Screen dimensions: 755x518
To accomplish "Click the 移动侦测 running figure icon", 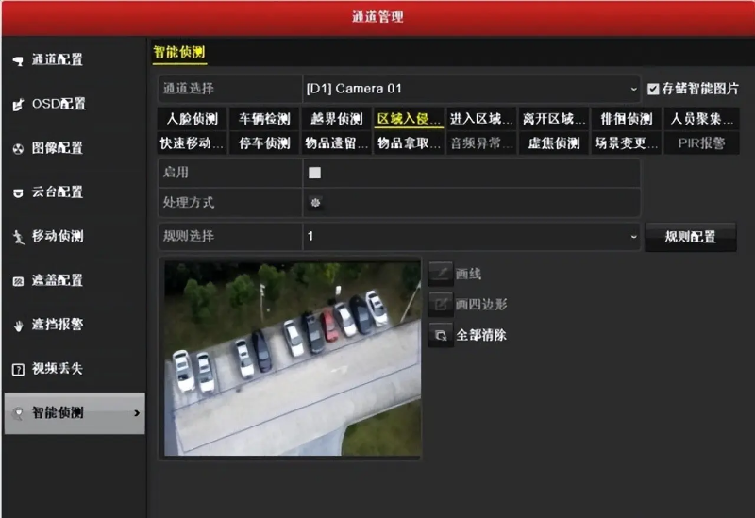I will point(17,237).
